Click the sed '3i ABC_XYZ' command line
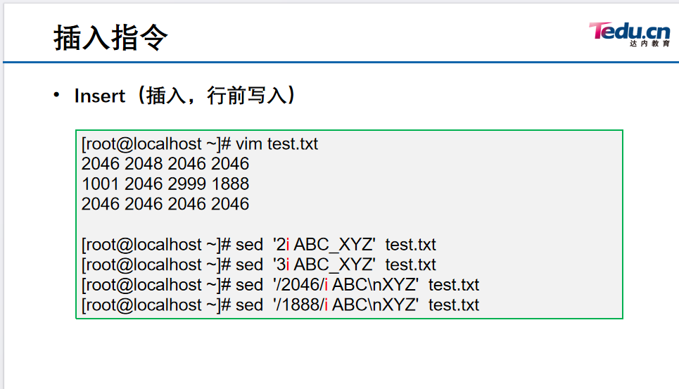Screen dimensions: 679x389 point(258,264)
